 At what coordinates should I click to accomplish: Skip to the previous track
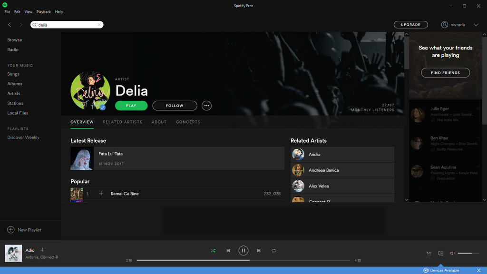(x=228, y=250)
